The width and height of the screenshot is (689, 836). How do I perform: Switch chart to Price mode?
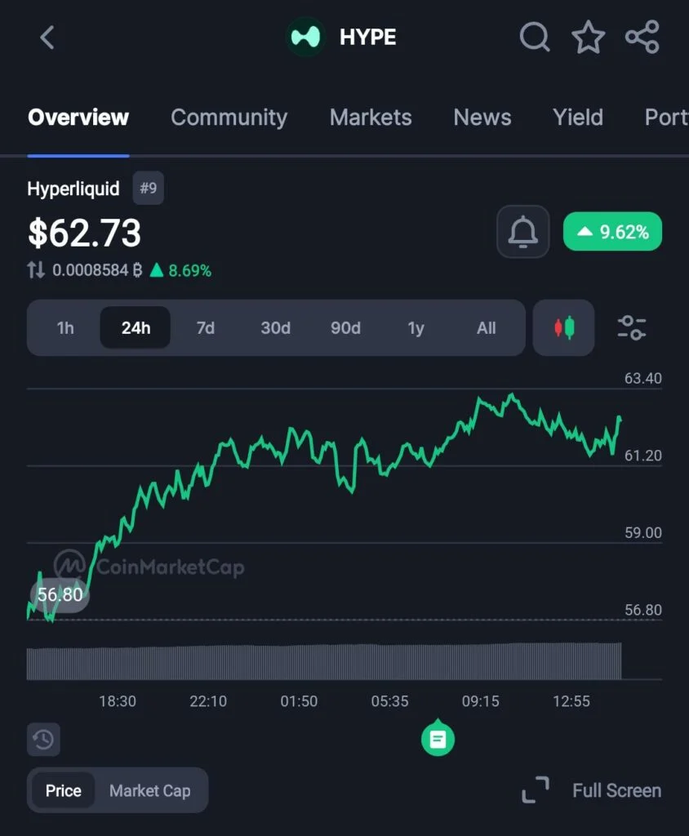tap(64, 790)
